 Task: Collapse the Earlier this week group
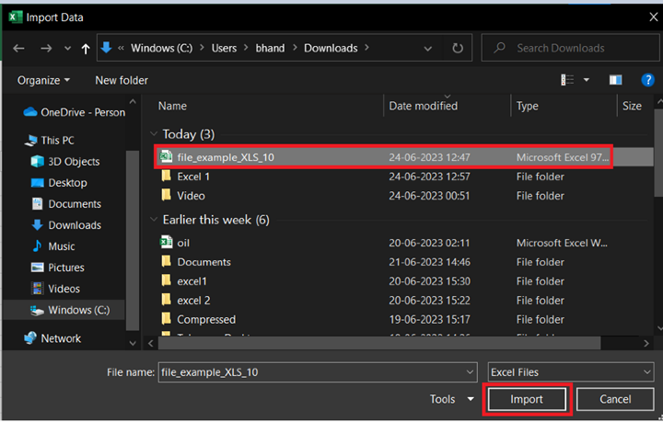[154, 220]
